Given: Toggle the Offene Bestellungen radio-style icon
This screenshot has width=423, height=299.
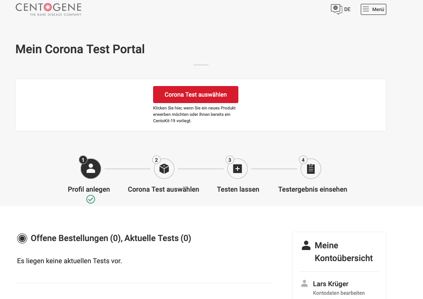Looking at the screenshot, I should click(22, 239).
